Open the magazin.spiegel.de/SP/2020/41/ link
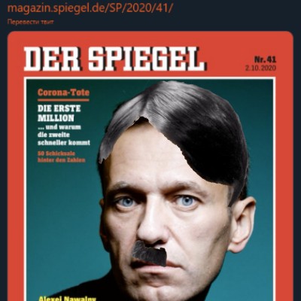Screen dimensions: 301x301 (90, 8)
